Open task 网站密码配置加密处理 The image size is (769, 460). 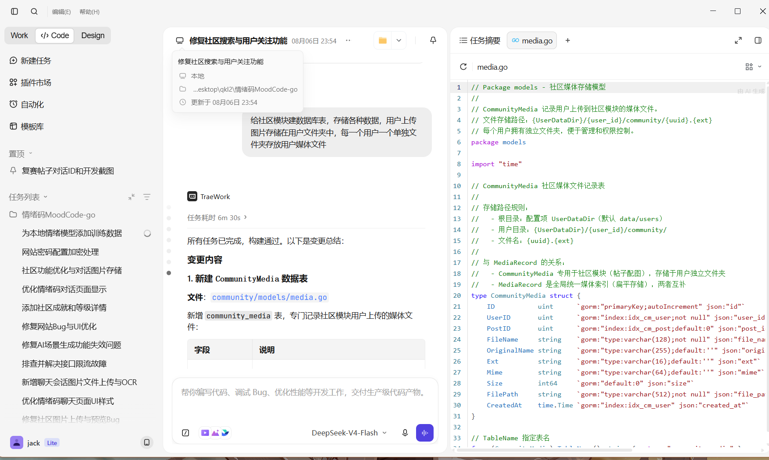tap(61, 252)
